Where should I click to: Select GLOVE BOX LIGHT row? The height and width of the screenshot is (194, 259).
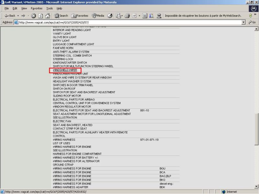tap(64, 37)
